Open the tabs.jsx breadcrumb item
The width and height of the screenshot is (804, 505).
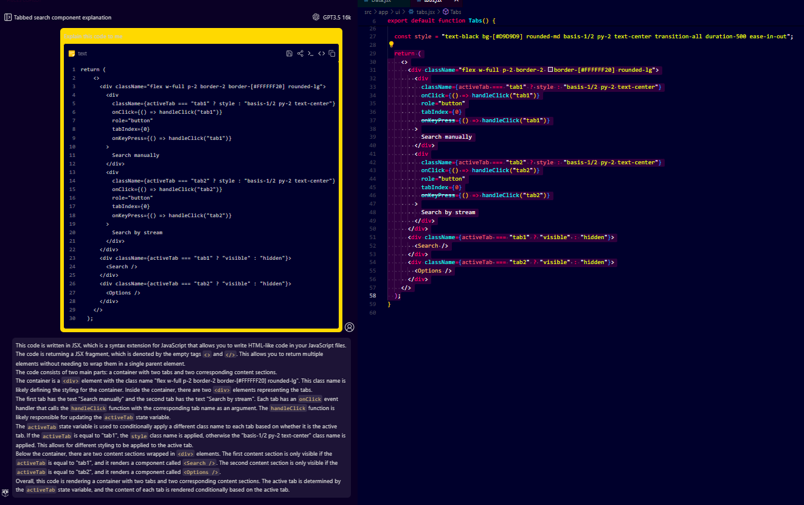point(421,12)
